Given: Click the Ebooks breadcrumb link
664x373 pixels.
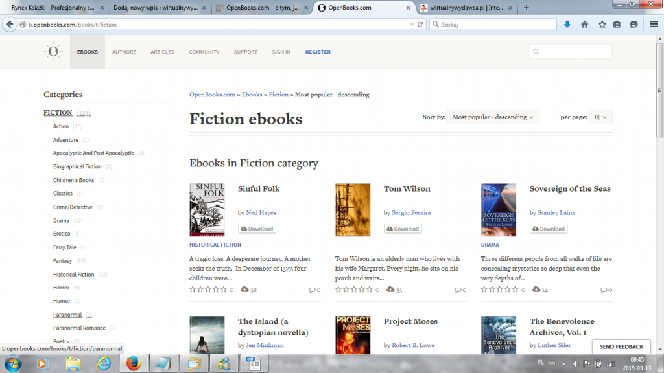Looking at the screenshot, I should (252, 95).
